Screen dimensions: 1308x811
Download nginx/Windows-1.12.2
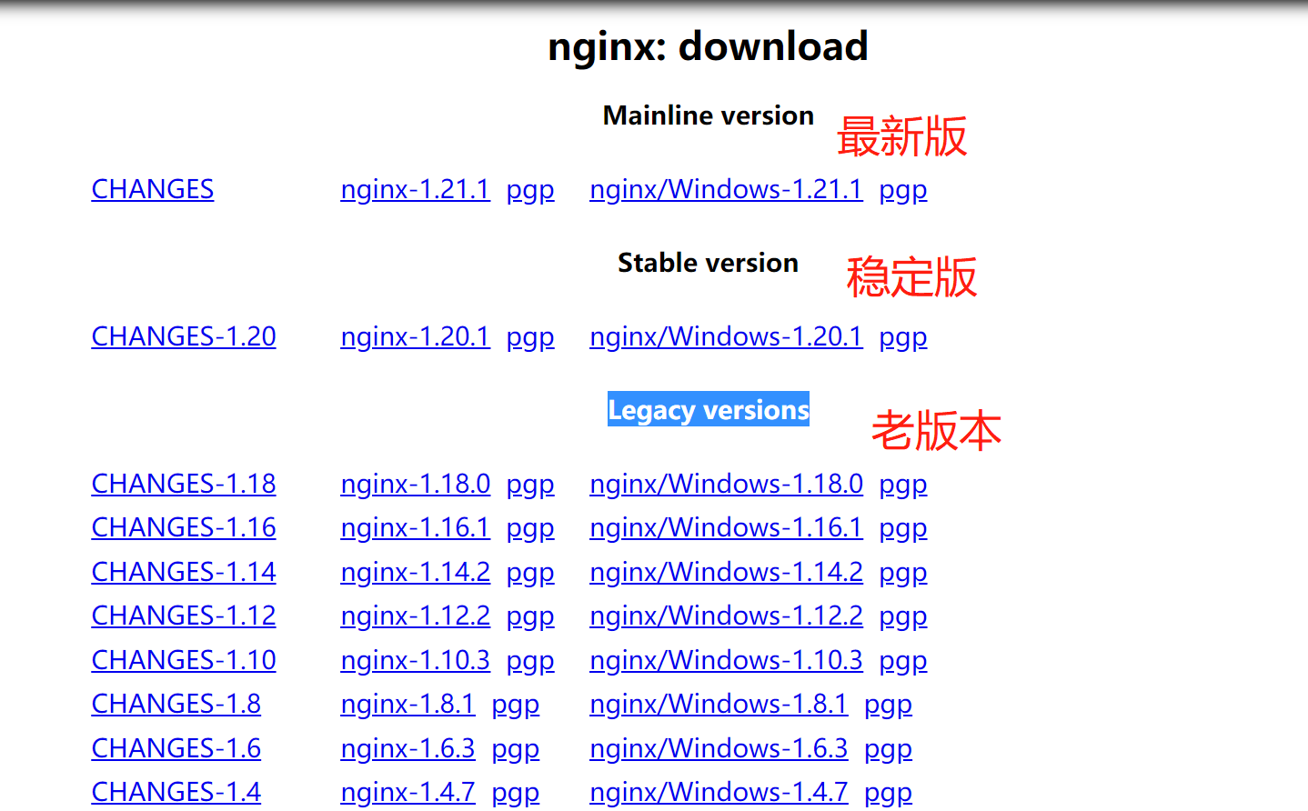click(726, 616)
